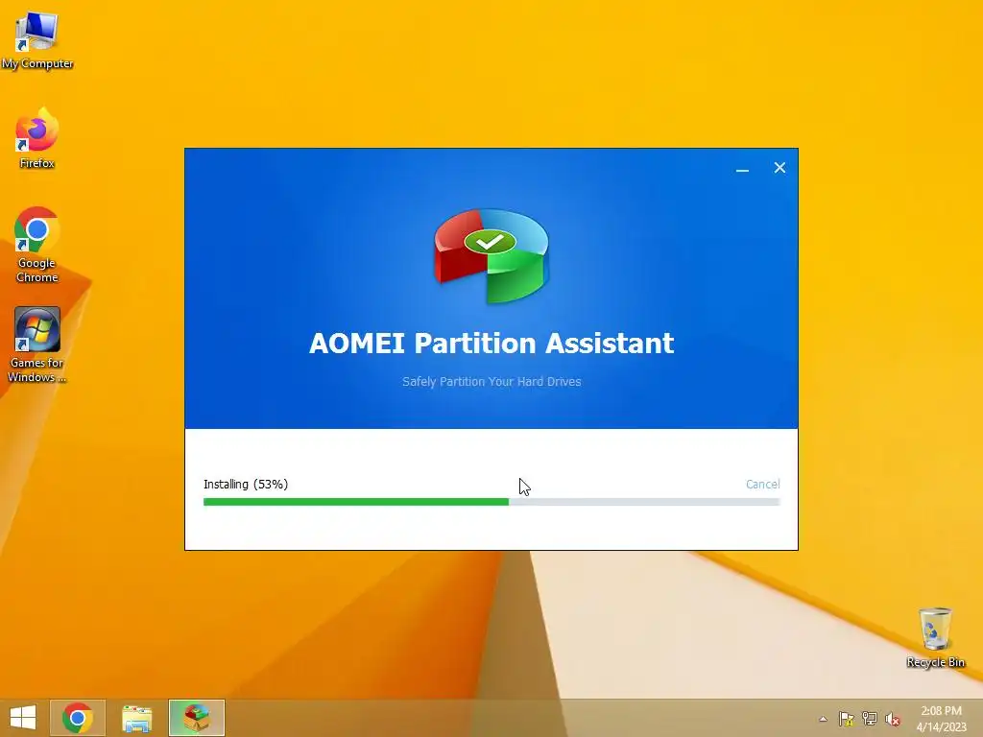Select the Firefox desktop shortcut
983x737 pixels.
tap(37, 139)
